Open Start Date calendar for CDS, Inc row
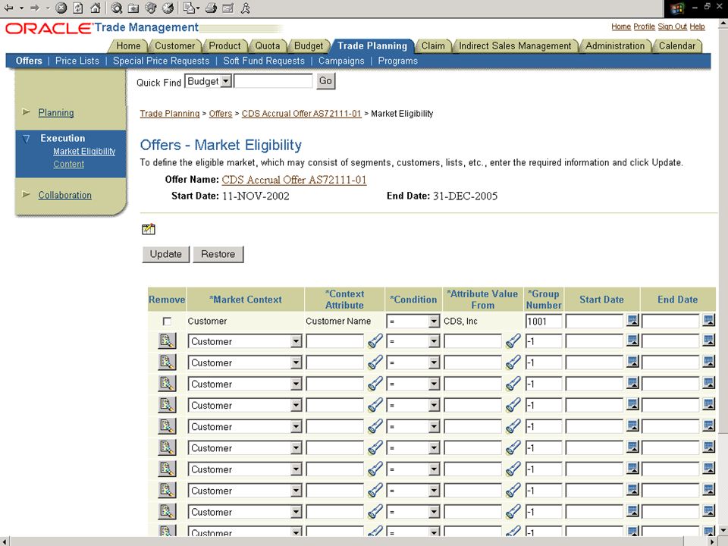Screen dimensions: 728x546 pyautogui.click(x=632, y=320)
